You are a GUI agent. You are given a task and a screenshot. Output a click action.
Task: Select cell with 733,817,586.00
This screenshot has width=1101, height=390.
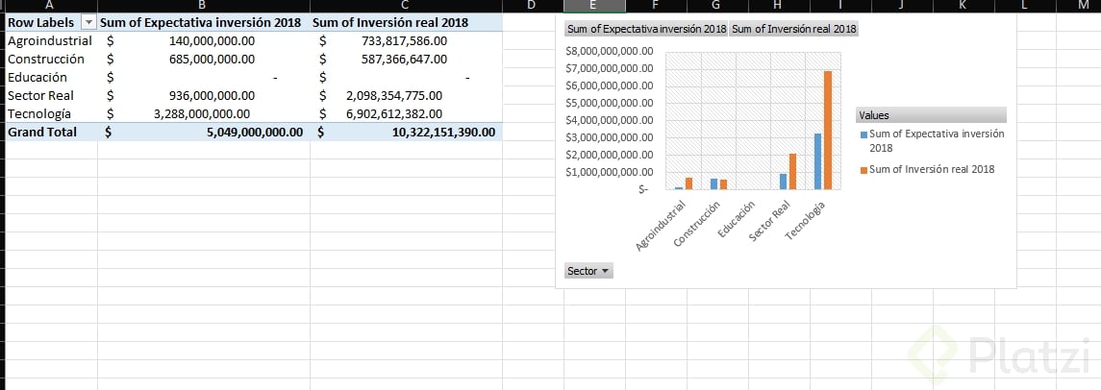point(406,40)
